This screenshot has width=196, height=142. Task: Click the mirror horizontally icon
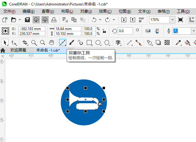click(x=148, y=31)
